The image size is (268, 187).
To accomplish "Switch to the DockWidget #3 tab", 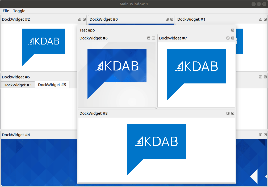I will coord(18,85).
